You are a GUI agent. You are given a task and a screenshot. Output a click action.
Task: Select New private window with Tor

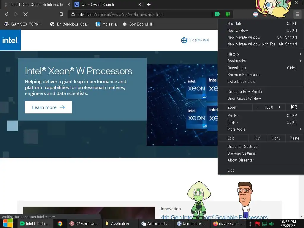261,44
